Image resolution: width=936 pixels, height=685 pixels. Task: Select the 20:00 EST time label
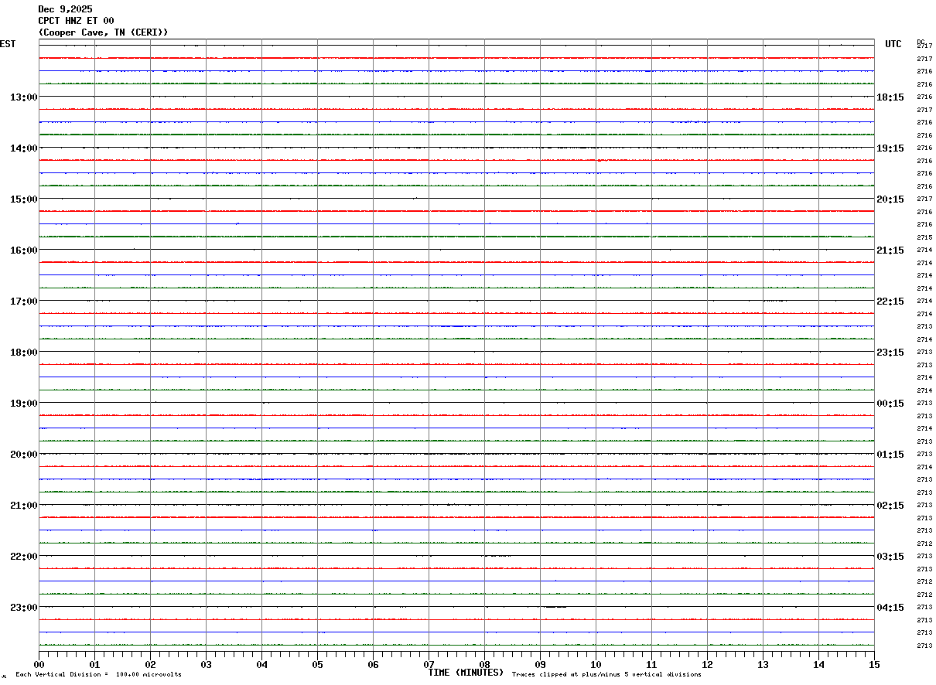pyautogui.click(x=23, y=454)
